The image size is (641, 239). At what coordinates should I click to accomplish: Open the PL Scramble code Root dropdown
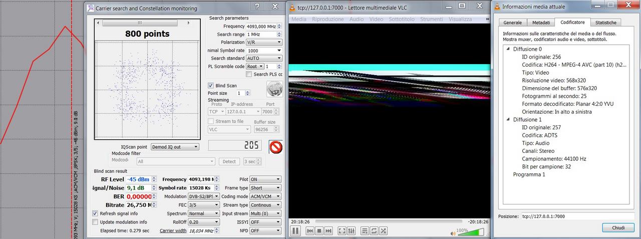coord(254,66)
